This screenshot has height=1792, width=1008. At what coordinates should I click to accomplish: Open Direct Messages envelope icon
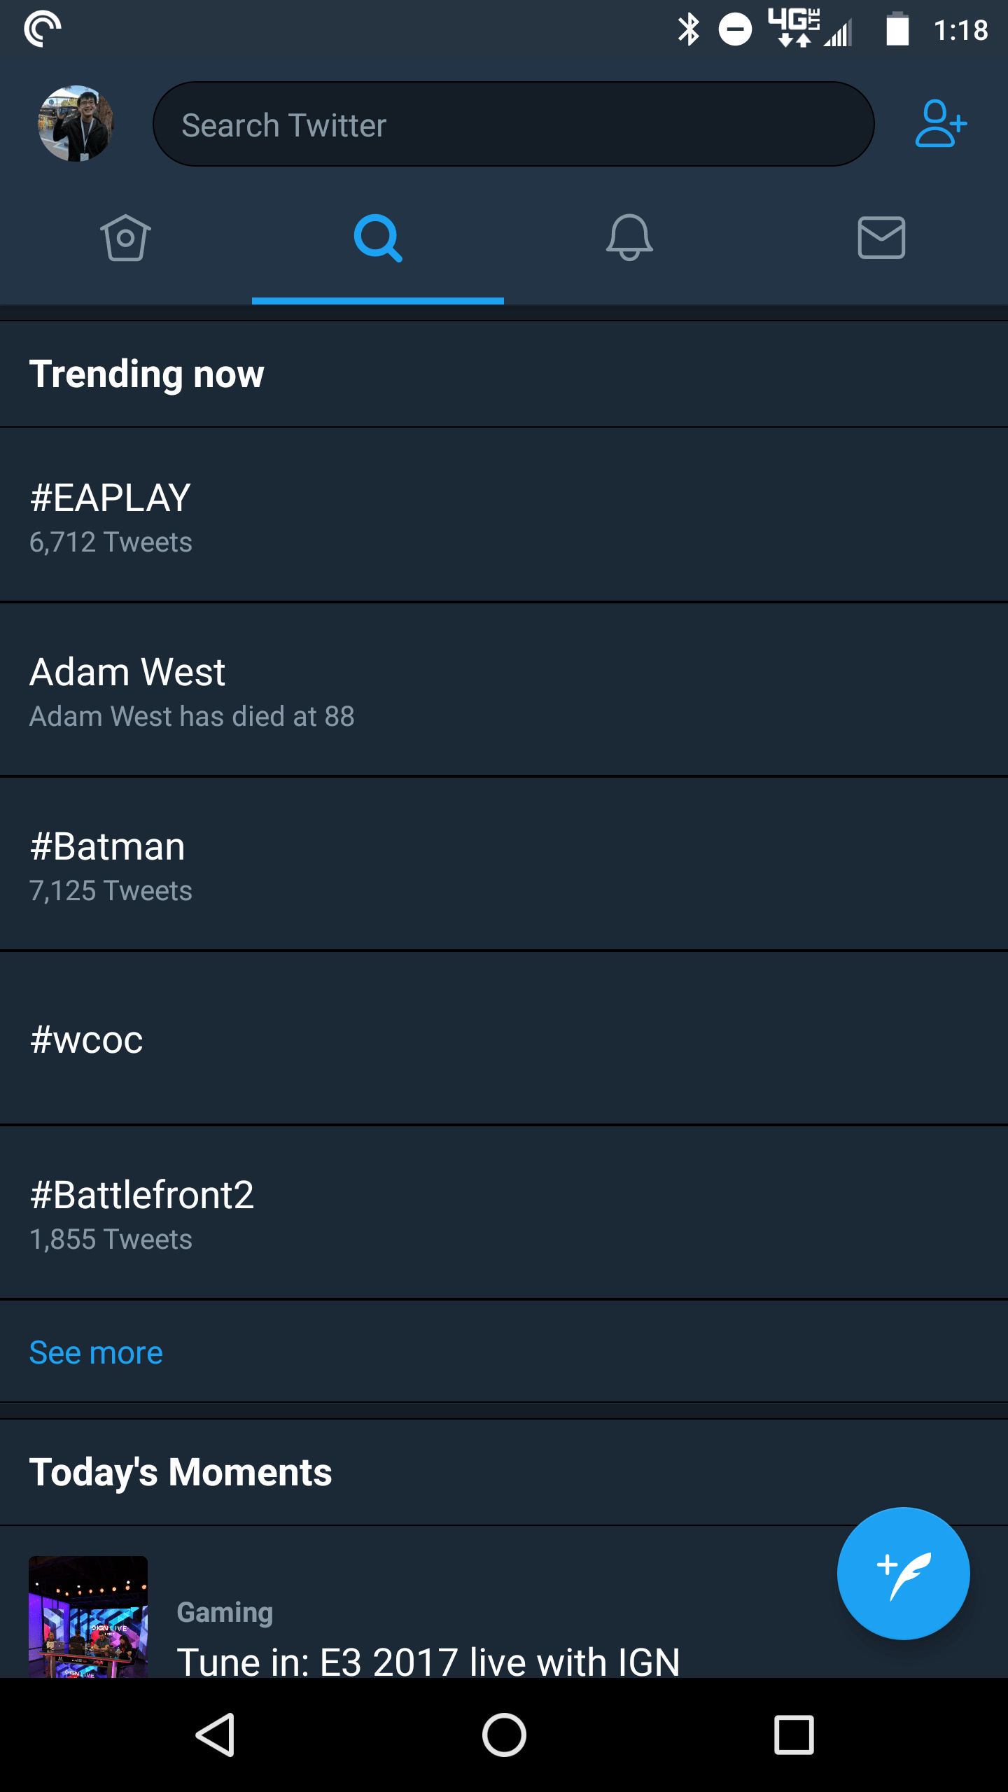(x=881, y=239)
